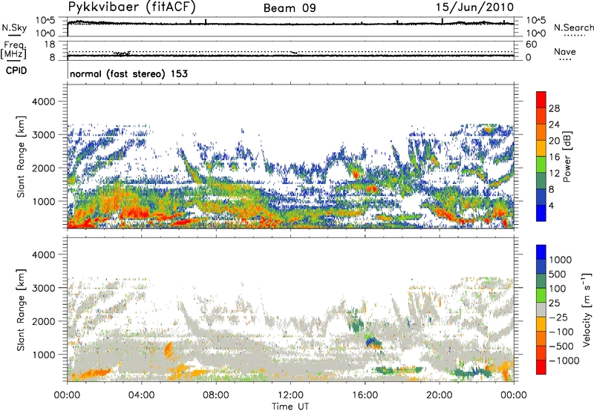This screenshot has height=411, width=594.
Task: Click the blue-green velocity patch near 16:00
Action: [x=373, y=342]
